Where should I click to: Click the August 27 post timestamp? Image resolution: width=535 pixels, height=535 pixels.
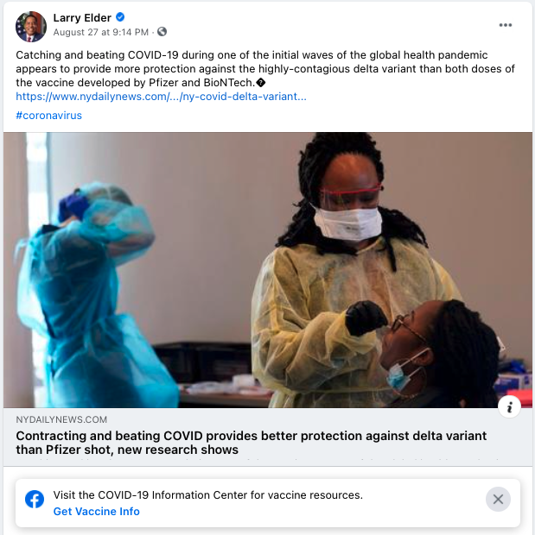(101, 32)
